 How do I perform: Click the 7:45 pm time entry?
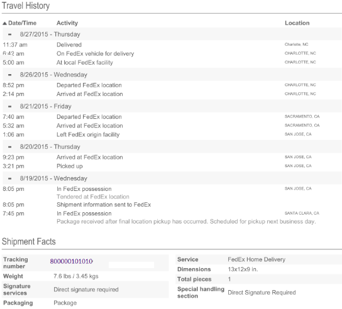pyautogui.click(x=13, y=214)
